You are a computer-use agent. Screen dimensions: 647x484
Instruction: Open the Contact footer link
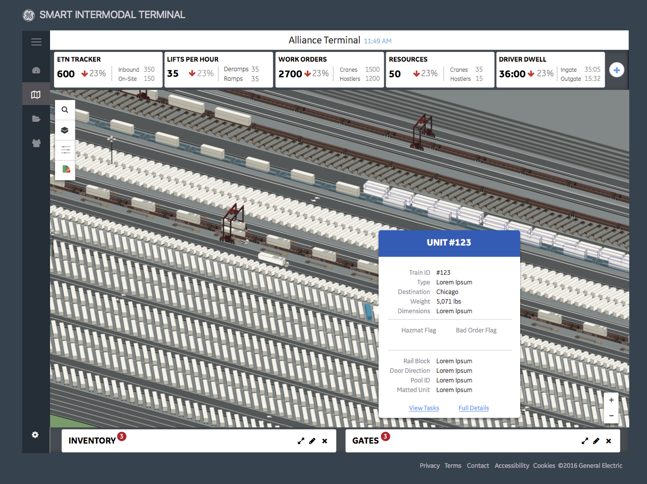(x=478, y=466)
